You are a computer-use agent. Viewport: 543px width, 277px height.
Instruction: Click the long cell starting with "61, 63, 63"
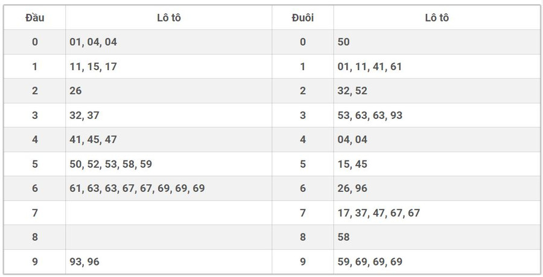[x=137, y=188]
